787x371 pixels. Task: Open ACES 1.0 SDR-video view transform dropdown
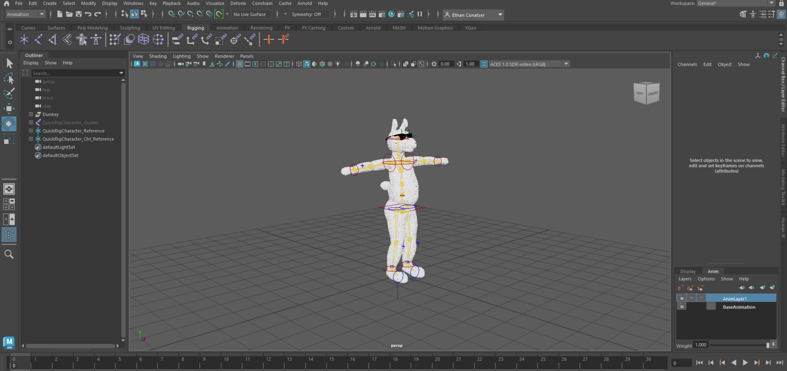click(x=529, y=64)
